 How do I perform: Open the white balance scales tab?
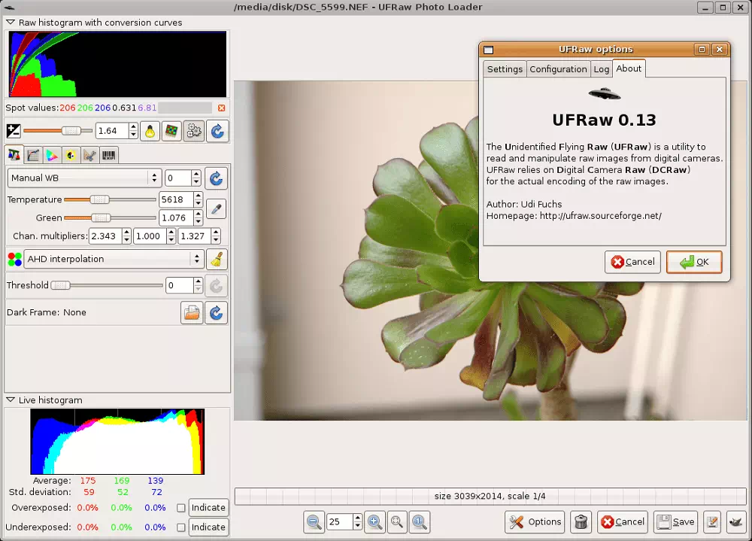14,155
